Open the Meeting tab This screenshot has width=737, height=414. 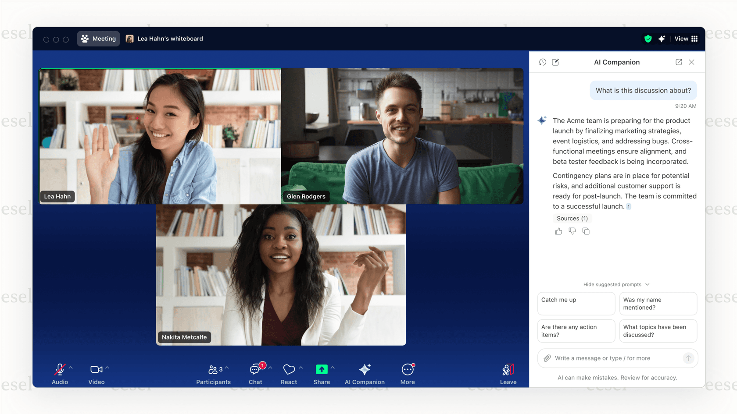(x=98, y=39)
